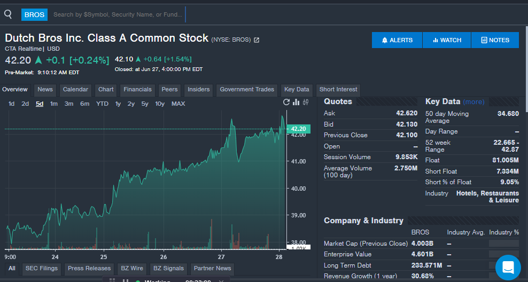Click Hotels, Restaurants & Leisure industry text

click(487, 197)
